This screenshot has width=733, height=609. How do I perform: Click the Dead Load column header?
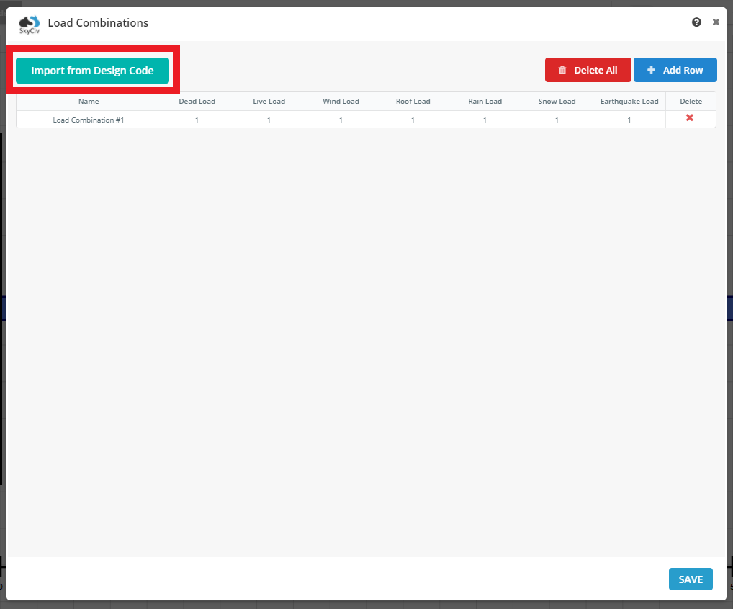pos(197,102)
